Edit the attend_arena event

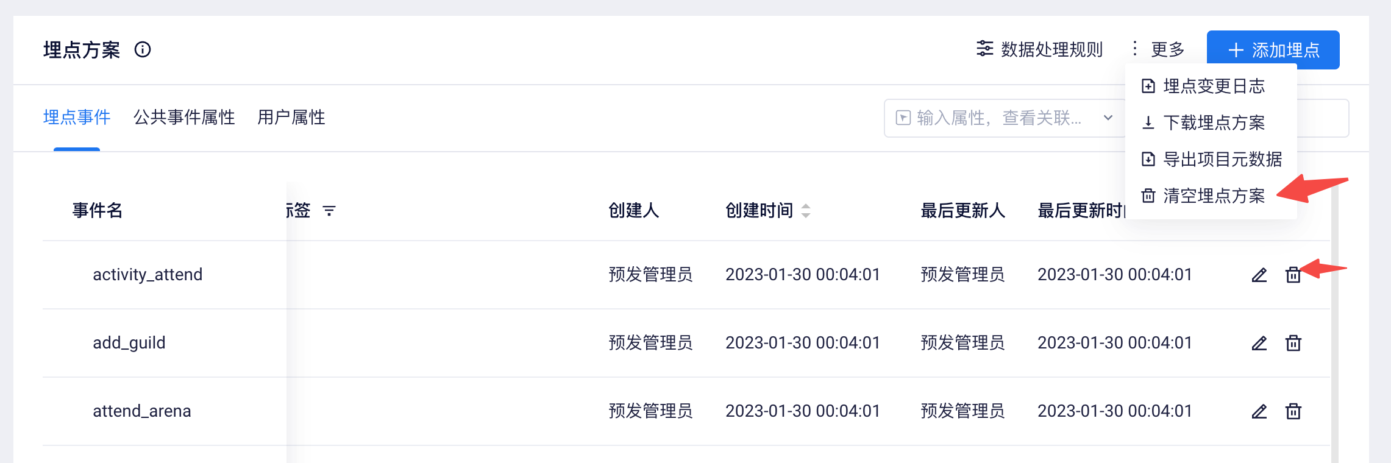pos(1259,411)
